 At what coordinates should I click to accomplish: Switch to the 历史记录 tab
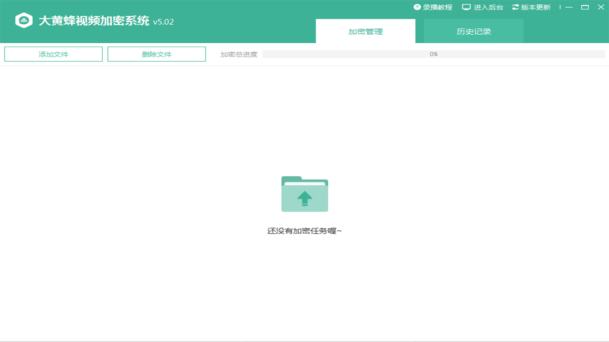pyautogui.click(x=473, y=31)
